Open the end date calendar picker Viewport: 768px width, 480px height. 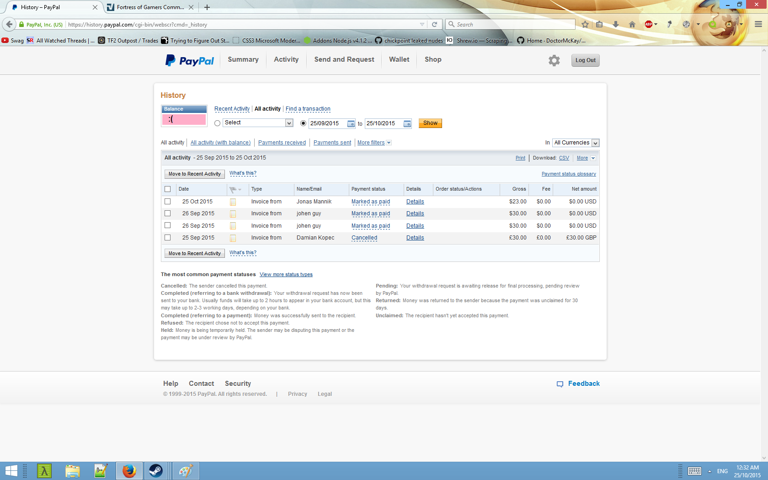tap(407, 124)
